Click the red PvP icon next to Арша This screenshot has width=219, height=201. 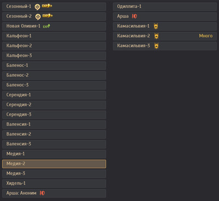(134, 16)
